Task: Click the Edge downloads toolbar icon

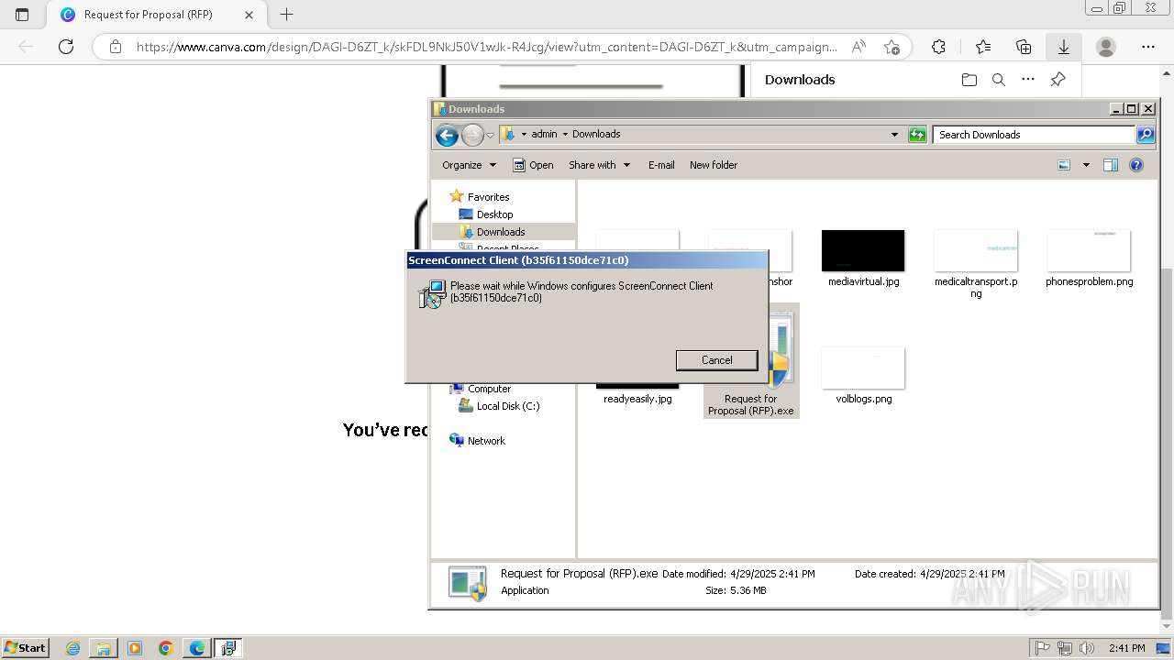Action: tap(1064, 47)
